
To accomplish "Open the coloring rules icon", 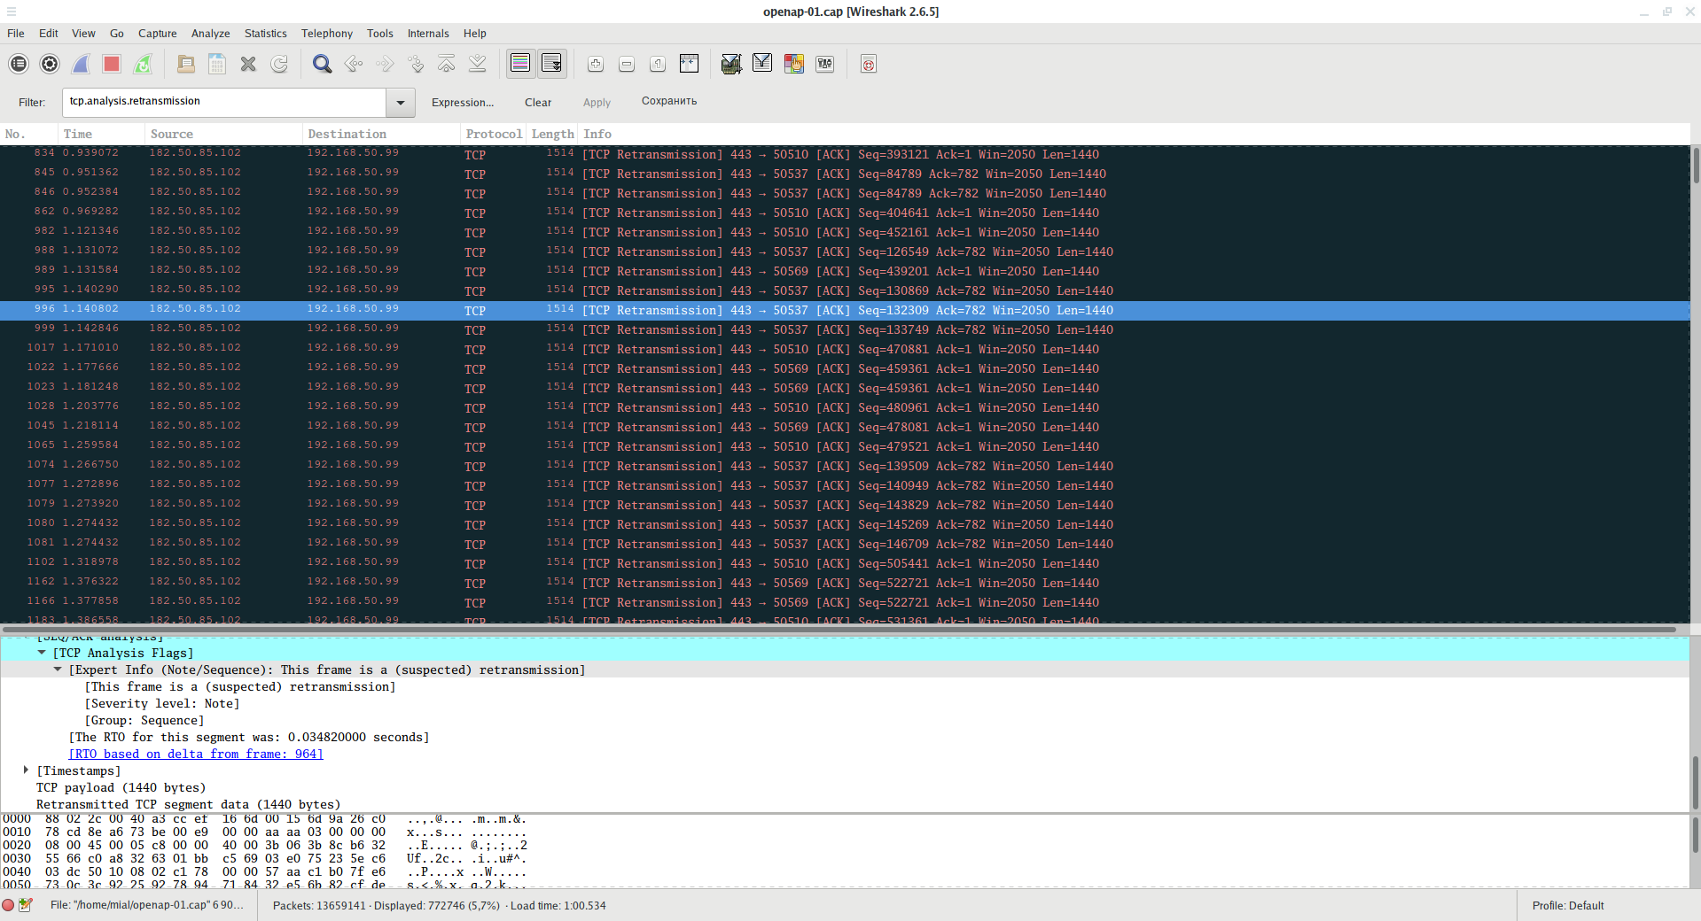I will pos(793,64).
